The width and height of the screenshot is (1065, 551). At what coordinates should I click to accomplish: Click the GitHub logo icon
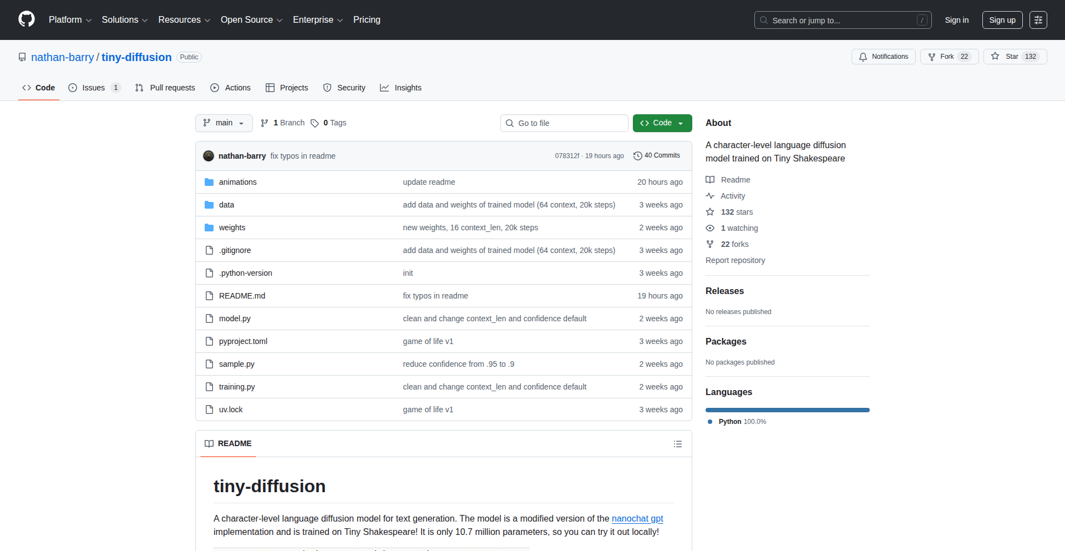(x=27, y=19)
